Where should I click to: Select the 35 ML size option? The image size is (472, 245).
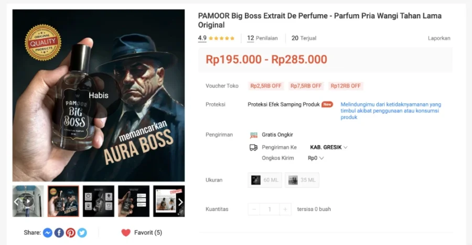[302, 180]
